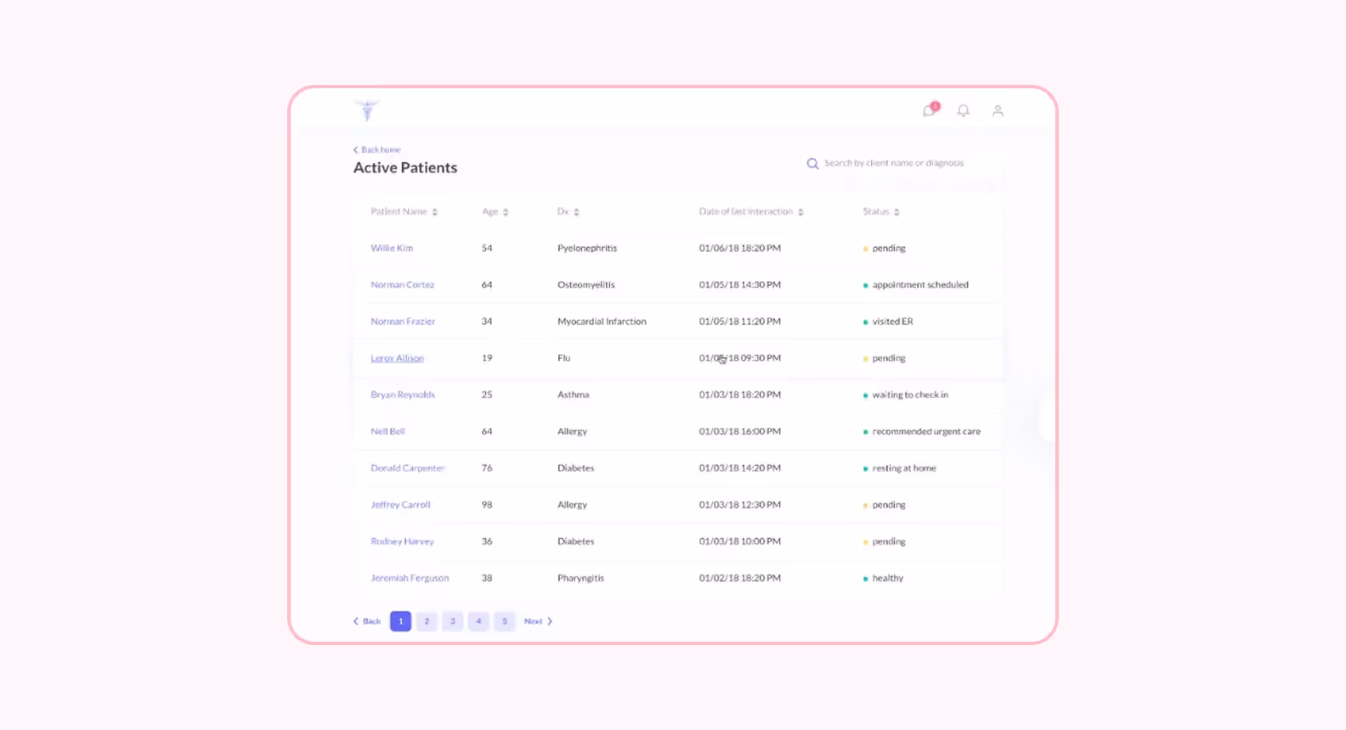The image size is (1346, 730).
Task: Select the Myocardial Infarction cell
Action: click(602, 321)
